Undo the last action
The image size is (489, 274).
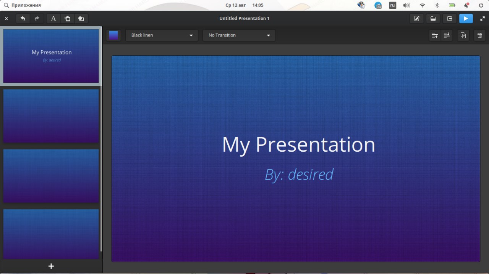pos(23,18)
